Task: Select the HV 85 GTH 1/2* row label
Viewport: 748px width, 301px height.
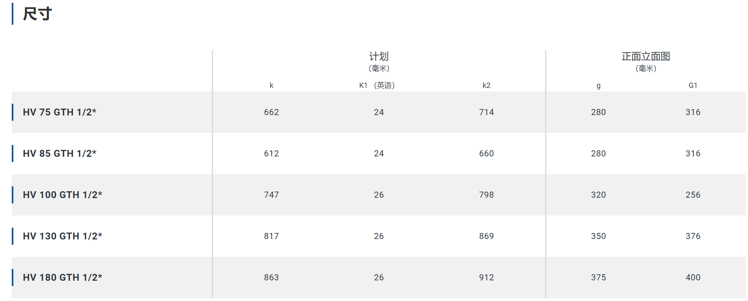Action: [60, 154]
